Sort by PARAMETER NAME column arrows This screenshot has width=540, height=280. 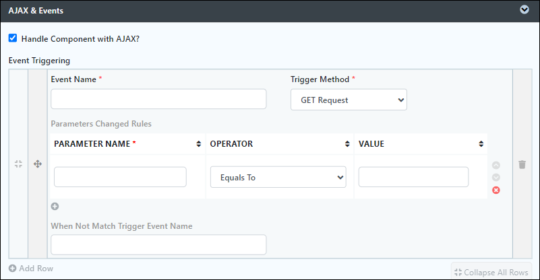click(x=199, y=144)
